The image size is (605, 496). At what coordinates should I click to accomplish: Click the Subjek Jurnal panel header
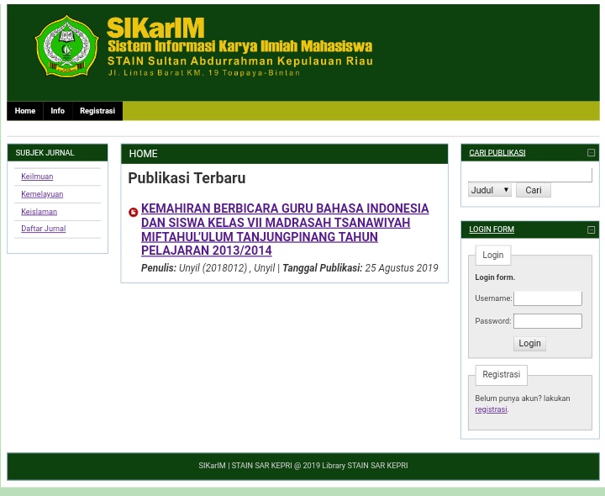(x=57, y=153)
